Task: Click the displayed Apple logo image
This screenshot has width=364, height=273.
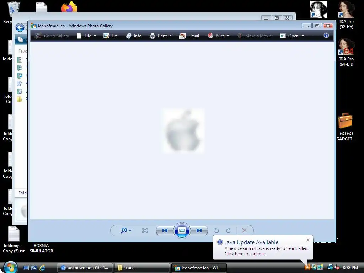Action: 183,131
